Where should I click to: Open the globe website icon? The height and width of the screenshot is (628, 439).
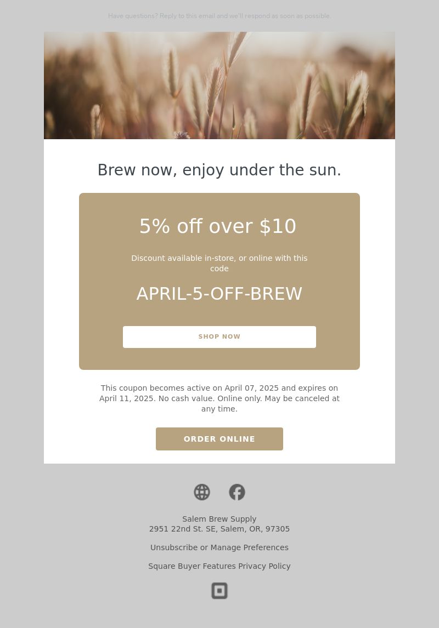click(201, 492)
